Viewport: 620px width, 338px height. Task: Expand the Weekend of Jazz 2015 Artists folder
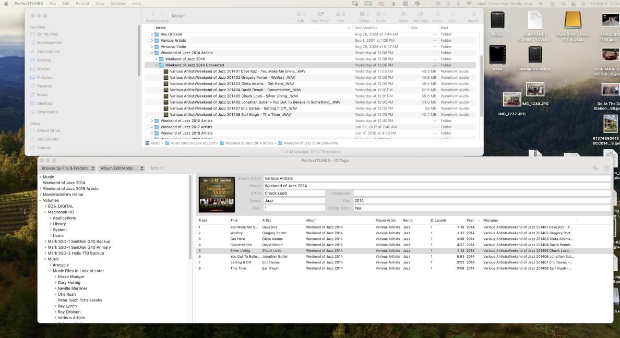click(152, 121)
